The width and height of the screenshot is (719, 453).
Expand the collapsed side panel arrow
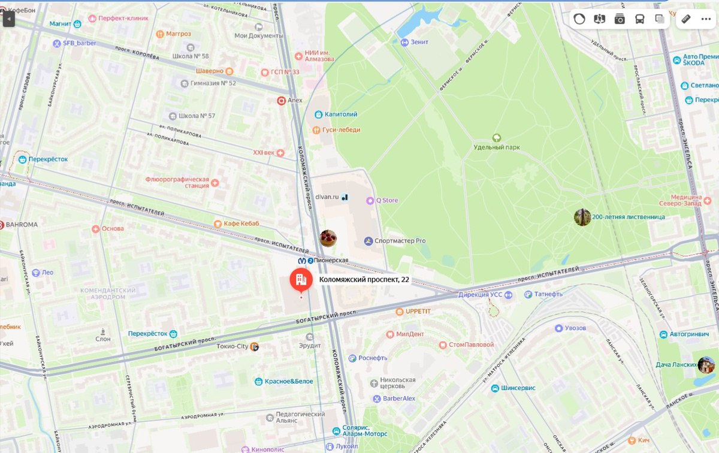click(8, 19)
